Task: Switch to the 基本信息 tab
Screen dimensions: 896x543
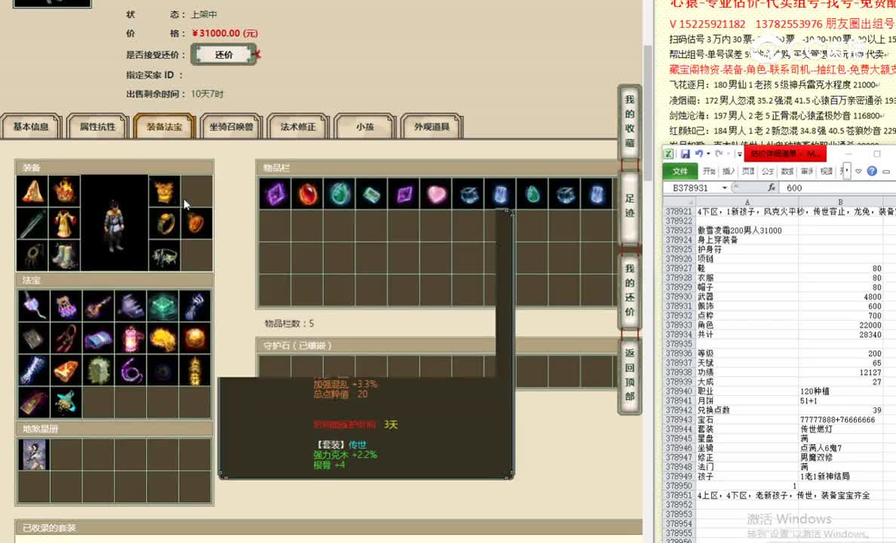Action: pyautogui.click(x=31, y=127)
